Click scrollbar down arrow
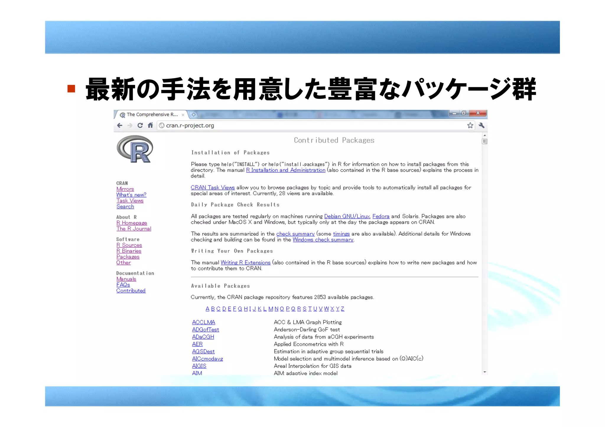The height and width of the screenshot is (427, 605). point(484,372)
